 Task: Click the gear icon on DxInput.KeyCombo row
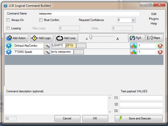pos(9,46)
